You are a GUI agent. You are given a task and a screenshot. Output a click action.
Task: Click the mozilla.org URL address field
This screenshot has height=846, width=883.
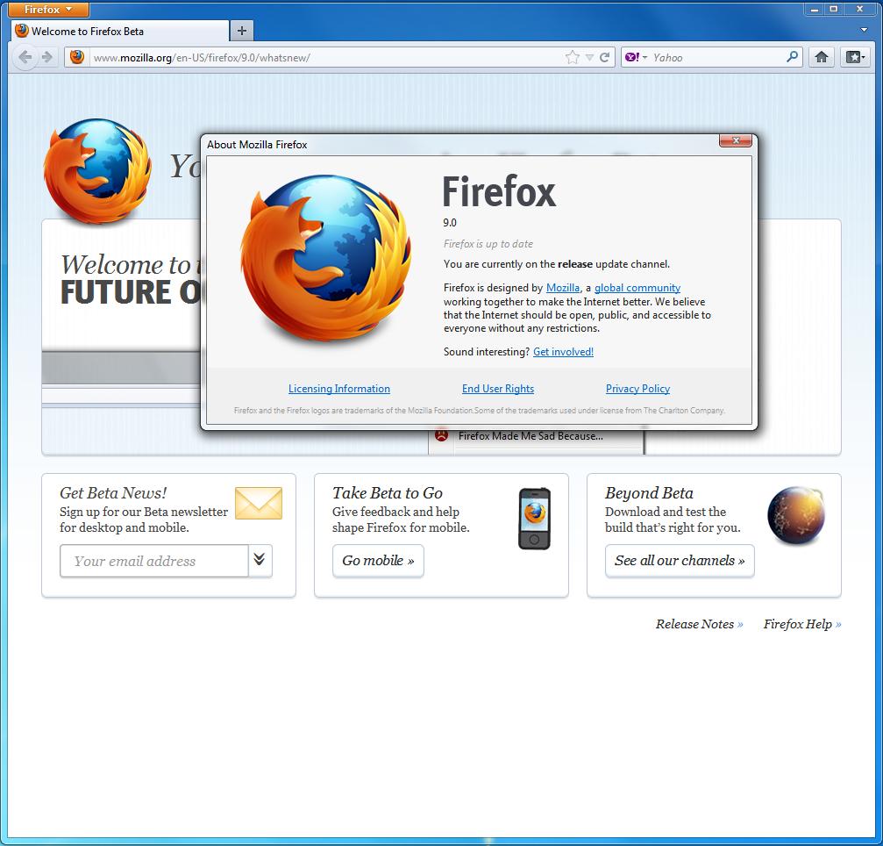(326, 58)
